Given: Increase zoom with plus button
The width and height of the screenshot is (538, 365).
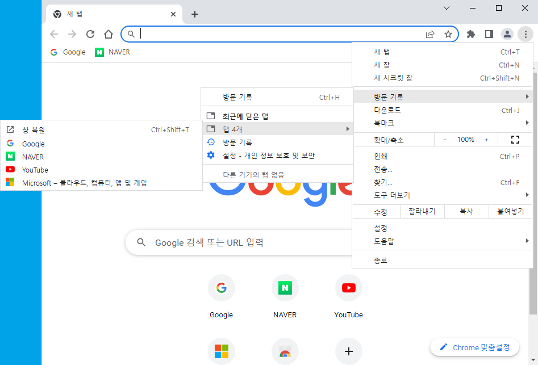Looking at the screenshot, I should [x=486, y=140].
